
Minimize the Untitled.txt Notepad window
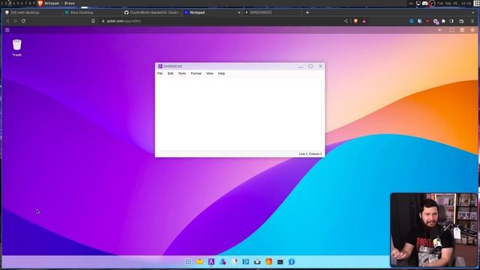(301, 67)
